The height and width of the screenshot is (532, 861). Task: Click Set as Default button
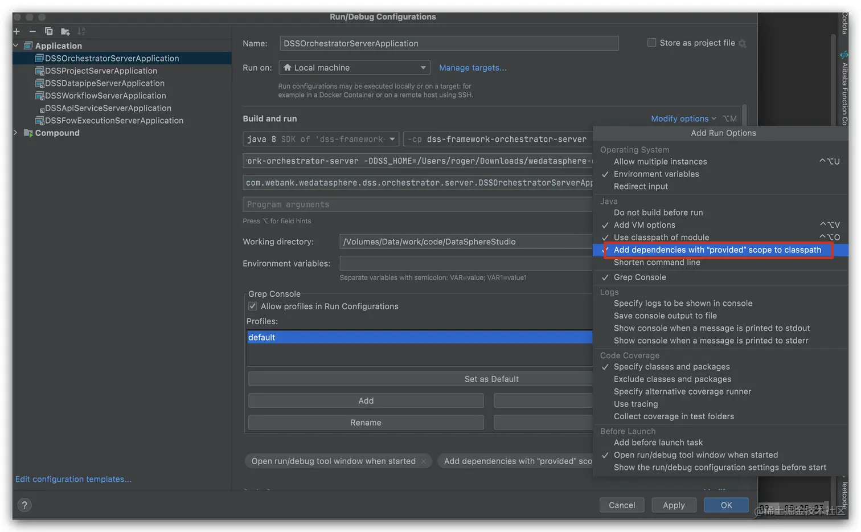pos(421,379)
